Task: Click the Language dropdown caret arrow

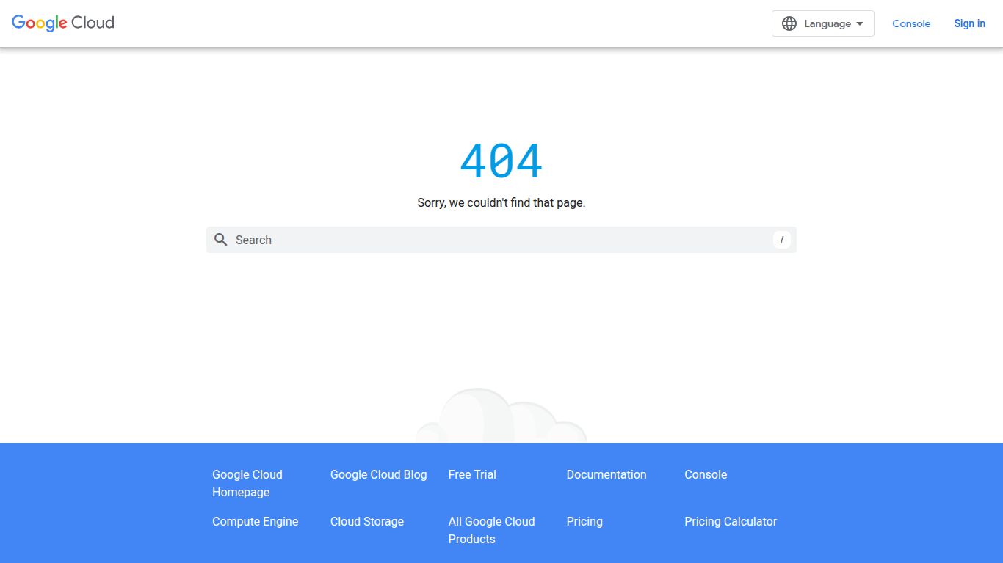Action: click(x=860, y=23)
